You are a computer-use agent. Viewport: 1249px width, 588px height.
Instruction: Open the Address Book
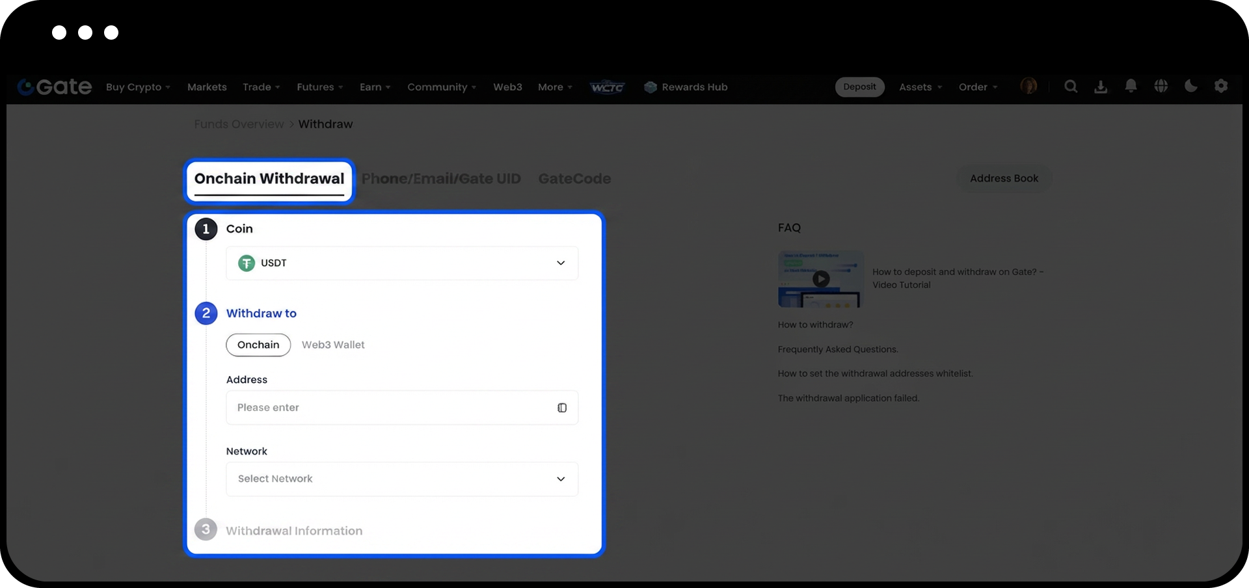[1004, 179]
